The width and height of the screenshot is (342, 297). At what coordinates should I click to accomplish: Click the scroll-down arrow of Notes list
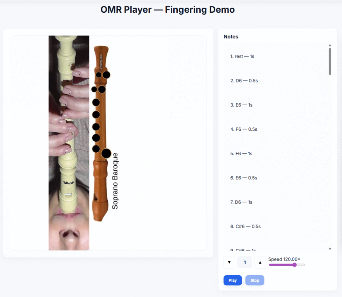click(330, 249)
